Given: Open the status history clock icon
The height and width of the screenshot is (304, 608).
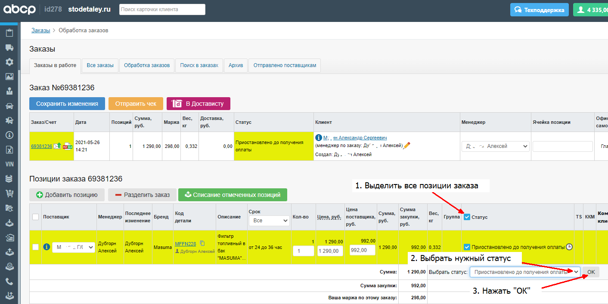Looking at the screenshot, I should [x=569, y=247].
